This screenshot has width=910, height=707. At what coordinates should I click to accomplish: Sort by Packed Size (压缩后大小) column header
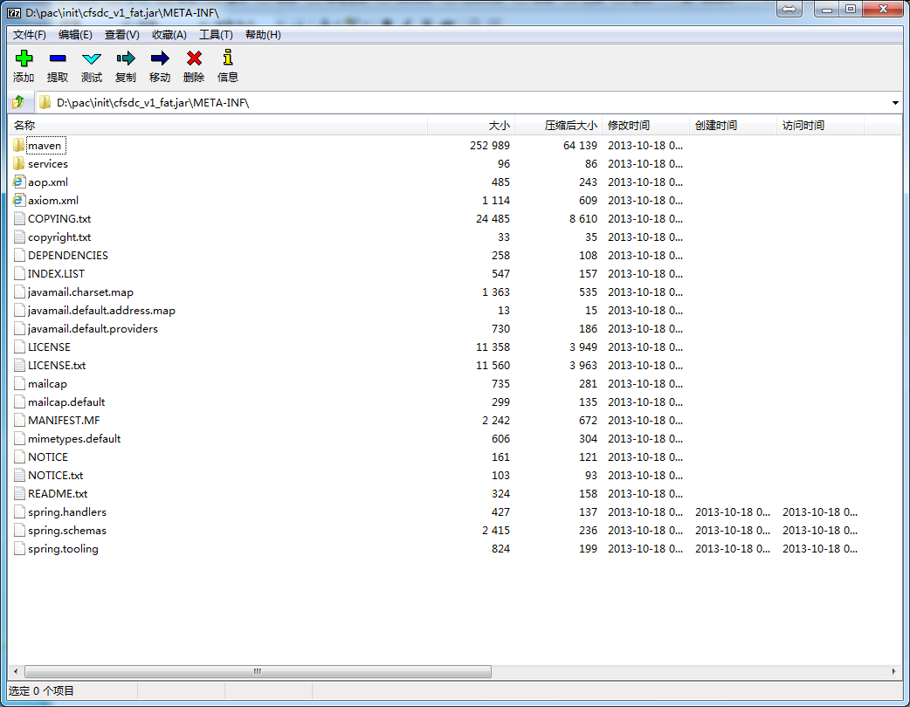click(x=559, y=126)
